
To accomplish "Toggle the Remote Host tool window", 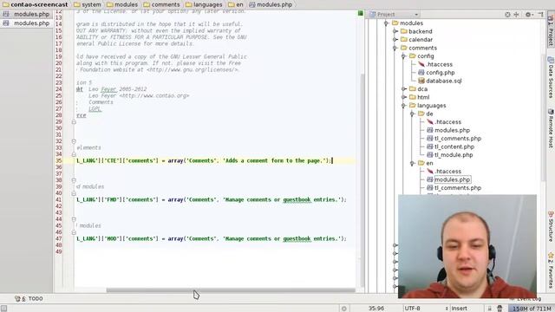I will coord(551,128).
